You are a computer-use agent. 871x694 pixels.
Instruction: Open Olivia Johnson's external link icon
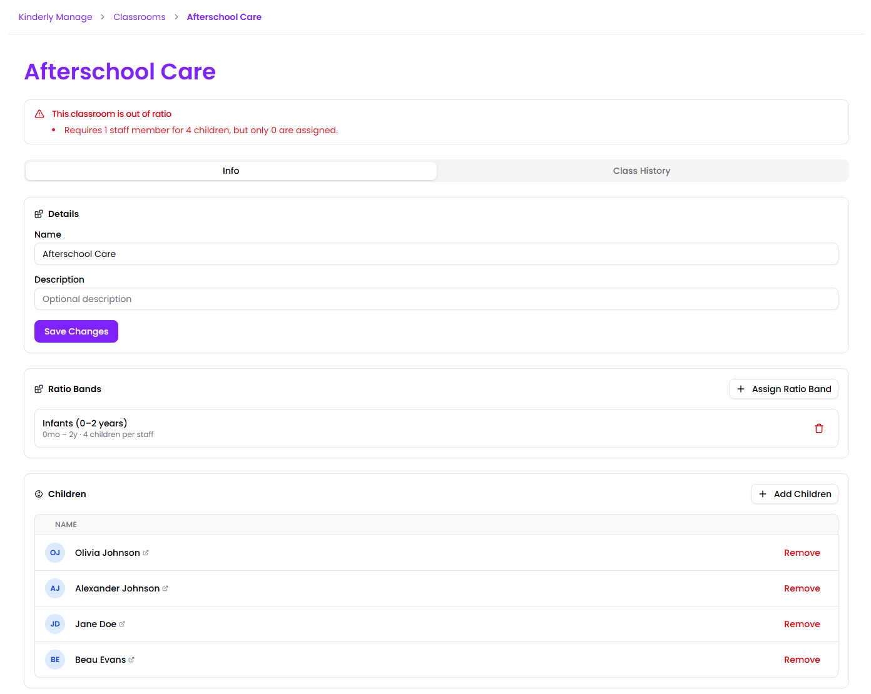click(146, 553)
